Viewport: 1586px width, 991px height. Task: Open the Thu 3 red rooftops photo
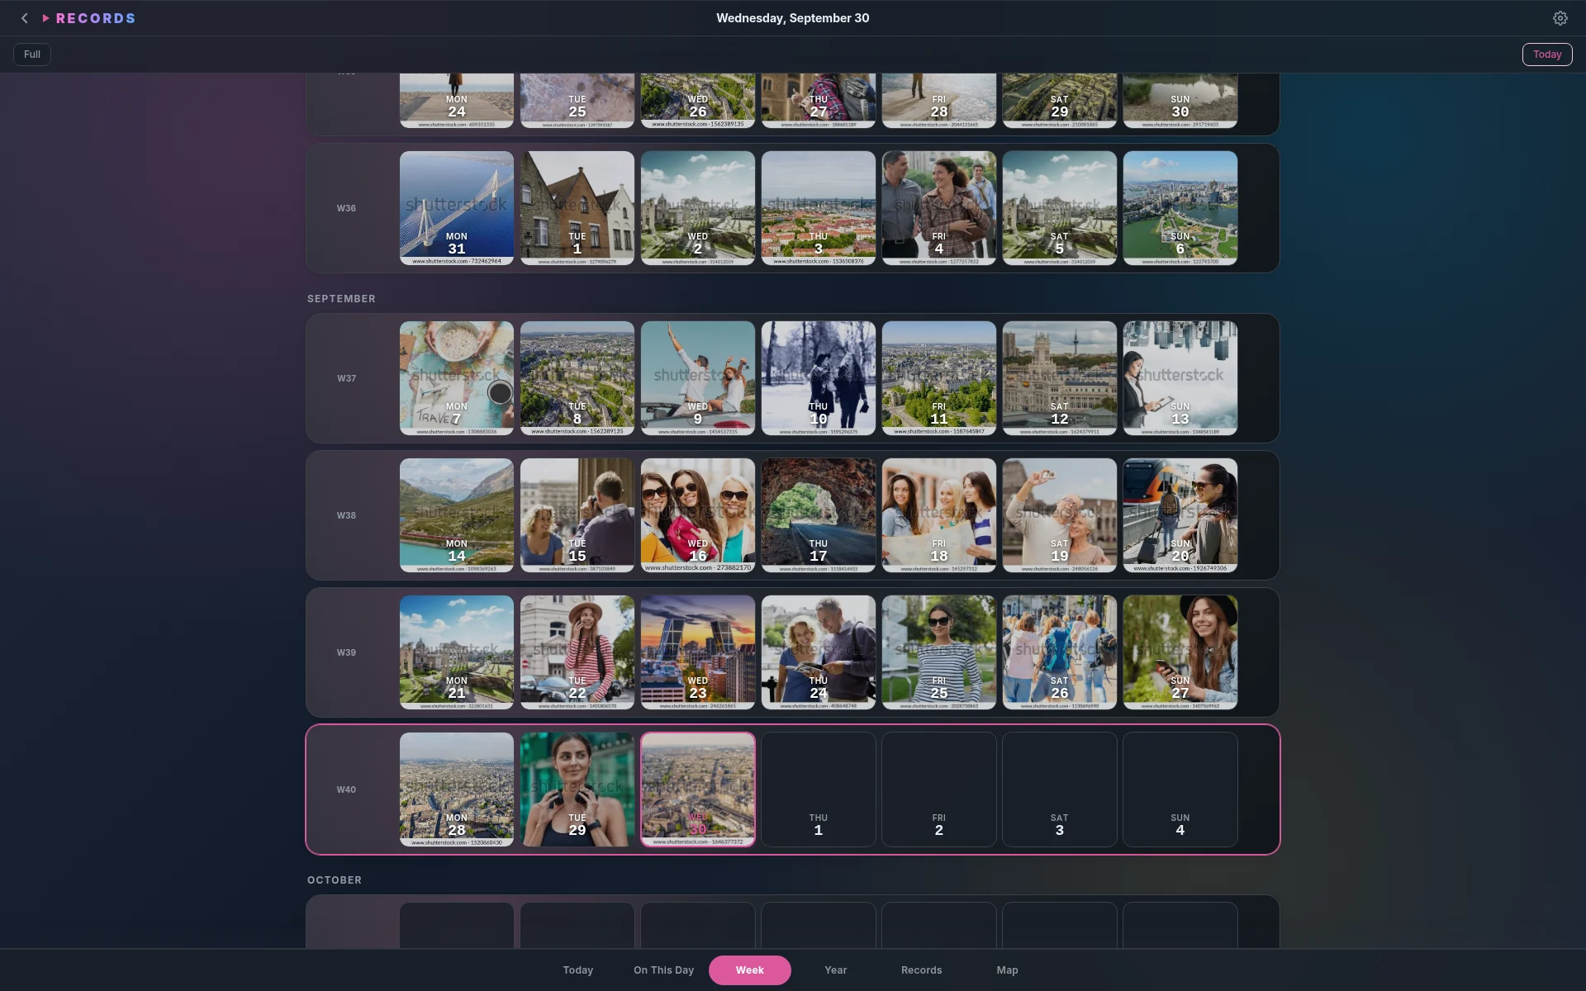(x=819, y=208)
